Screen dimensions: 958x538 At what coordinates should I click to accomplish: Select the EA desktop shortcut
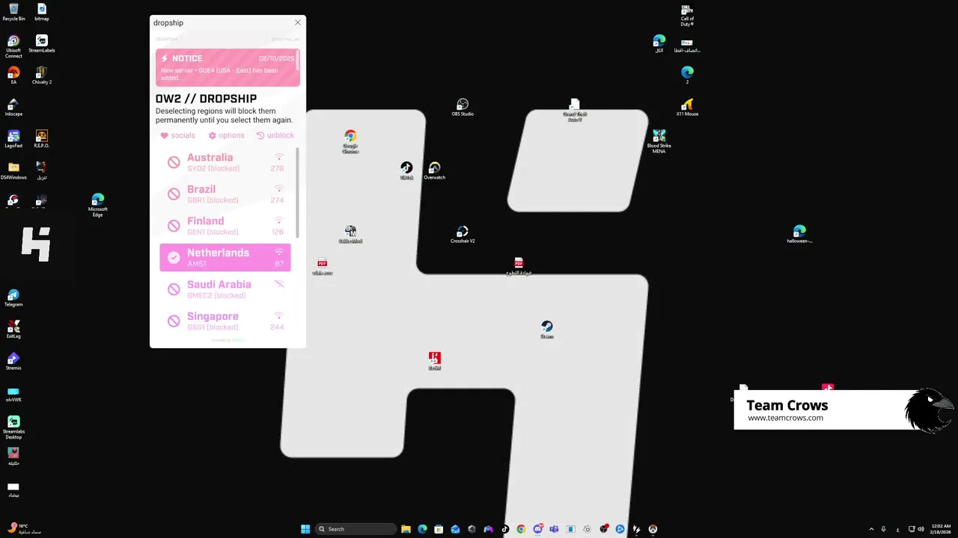tap(13, 75)
